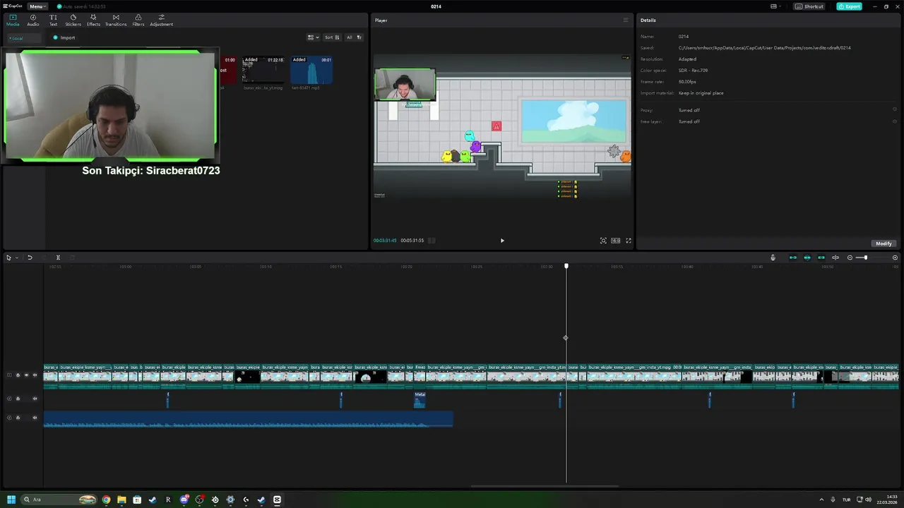Select the long music waveform clip
The height and width of the screenshot is (508, 904).
(x=248, y=419)
